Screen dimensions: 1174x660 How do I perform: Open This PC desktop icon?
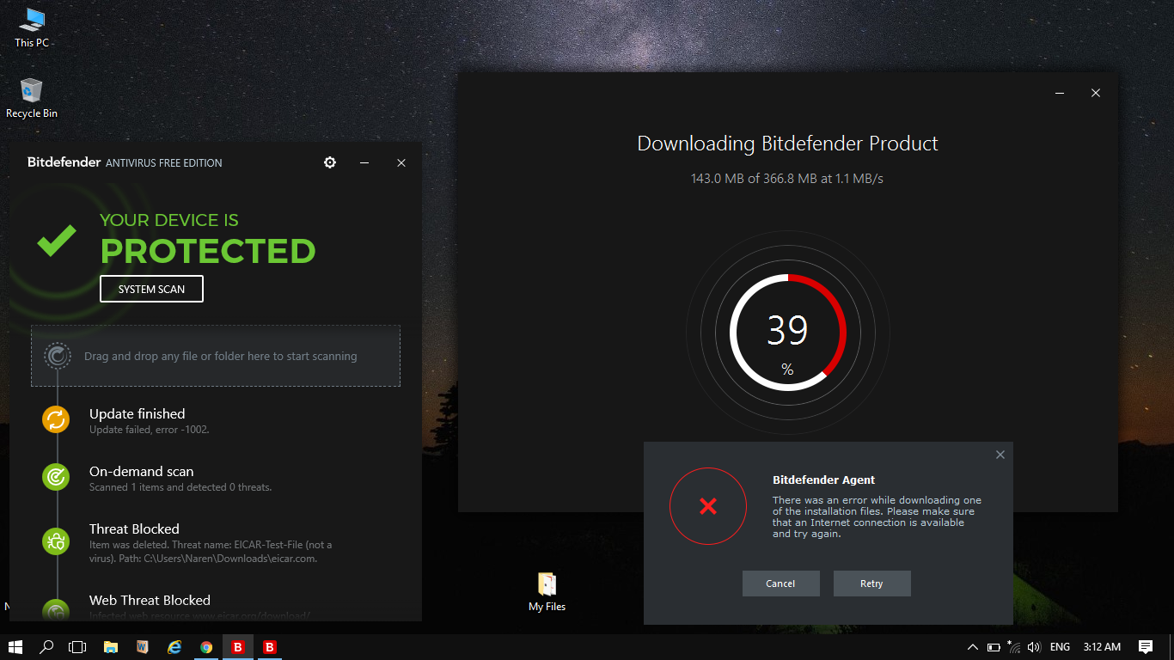click(x=32, y=27)
